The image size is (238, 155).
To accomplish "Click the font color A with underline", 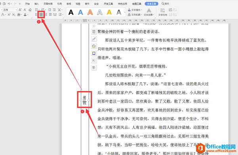I will (25, 15).
